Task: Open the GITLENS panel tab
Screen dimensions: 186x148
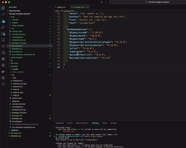Action: point(113,123)
